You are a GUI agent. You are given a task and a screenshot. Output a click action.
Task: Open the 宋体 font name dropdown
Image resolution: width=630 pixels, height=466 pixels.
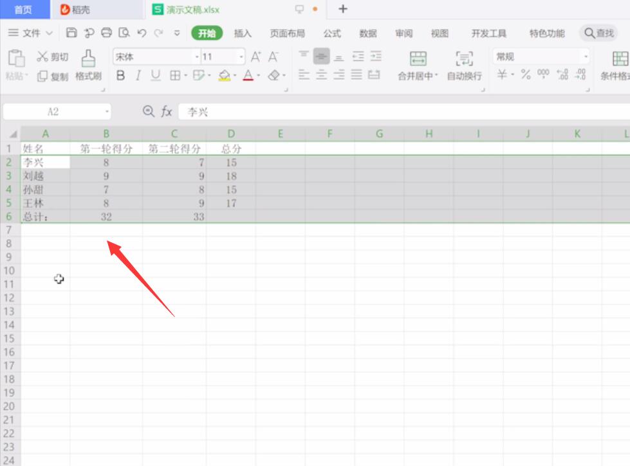[x=197, y=57]
